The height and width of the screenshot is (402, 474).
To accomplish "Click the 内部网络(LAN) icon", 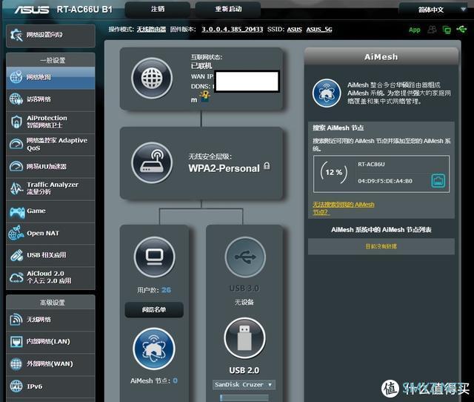I will [16, 342].
